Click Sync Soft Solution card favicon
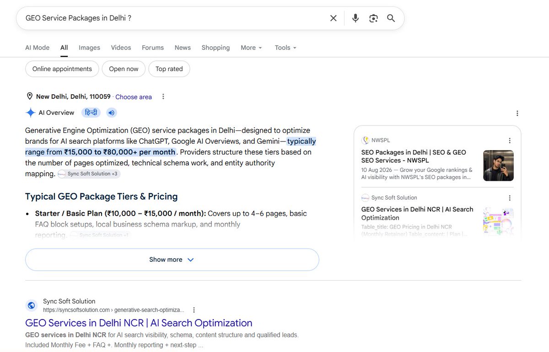549x352 pixels. point(365,198)
